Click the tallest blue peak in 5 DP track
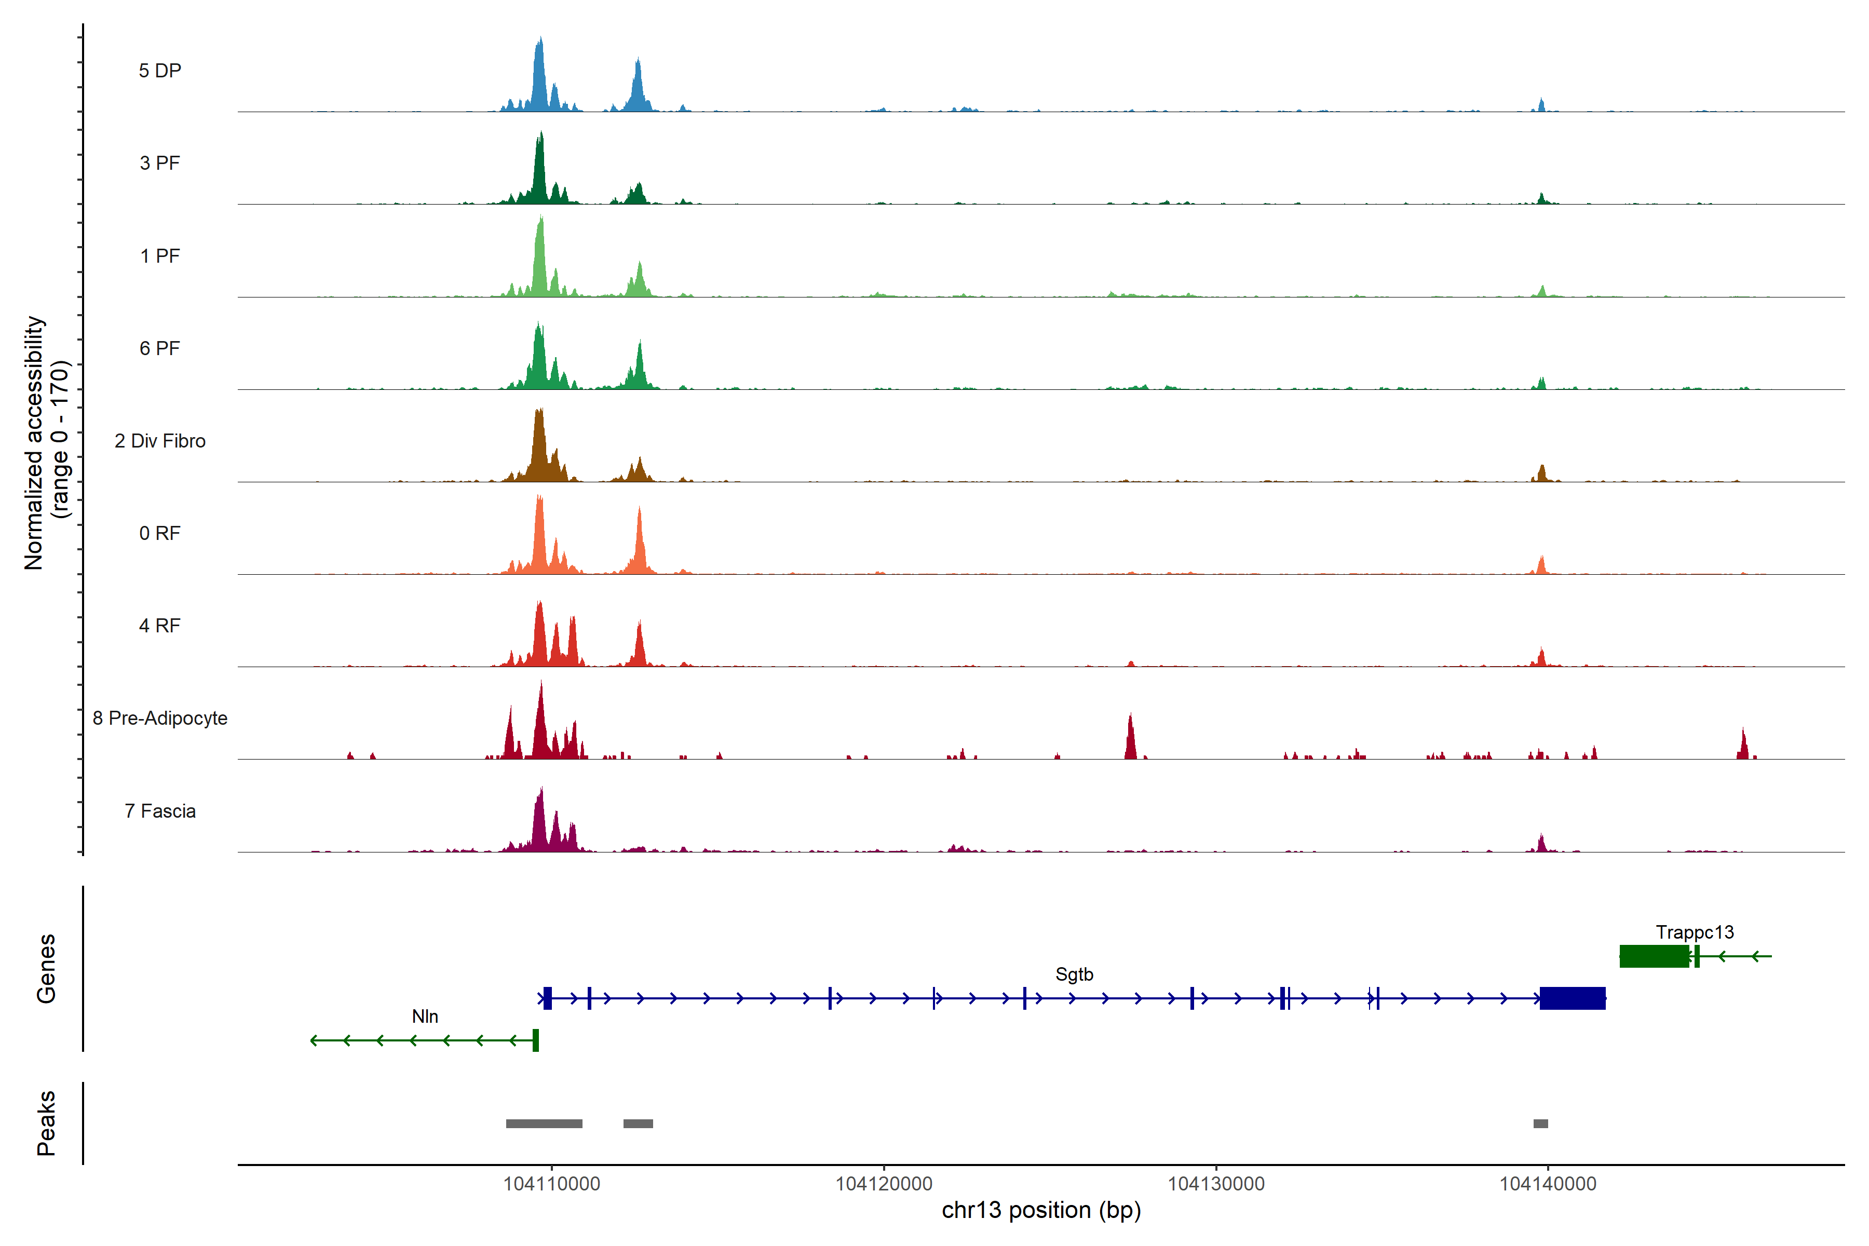The height and width of the screenshot is (1246, 1869). click(x=539, y=79)
